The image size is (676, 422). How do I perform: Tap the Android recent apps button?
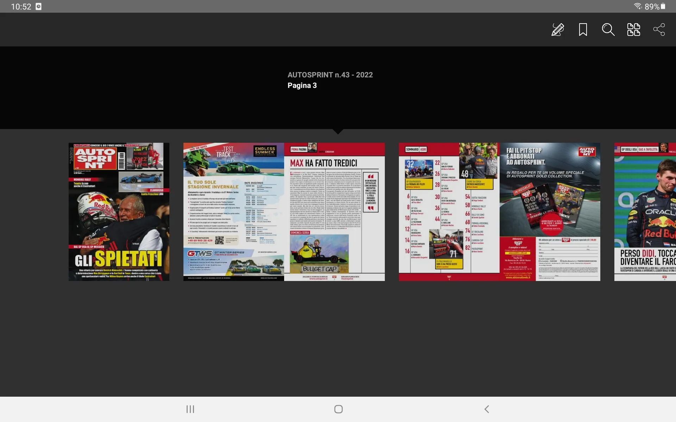coord(190,409)
